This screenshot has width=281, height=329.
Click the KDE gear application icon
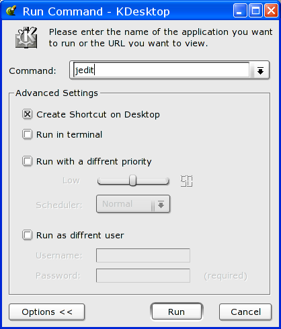pos(26,38)
